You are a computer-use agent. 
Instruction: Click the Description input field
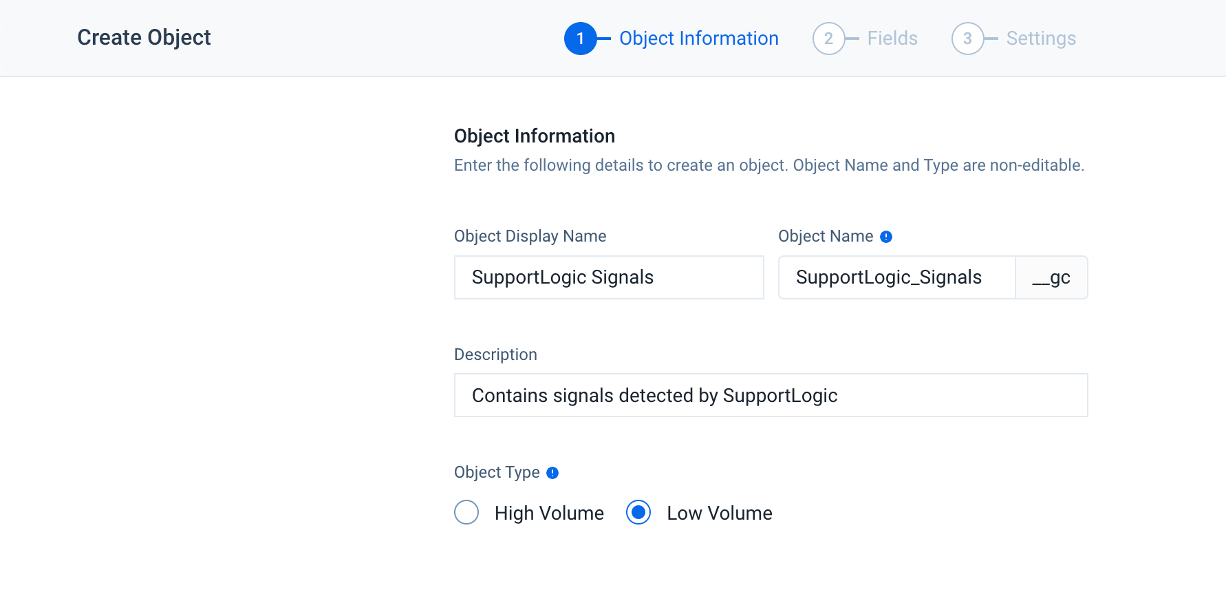(x=771, y=396)
